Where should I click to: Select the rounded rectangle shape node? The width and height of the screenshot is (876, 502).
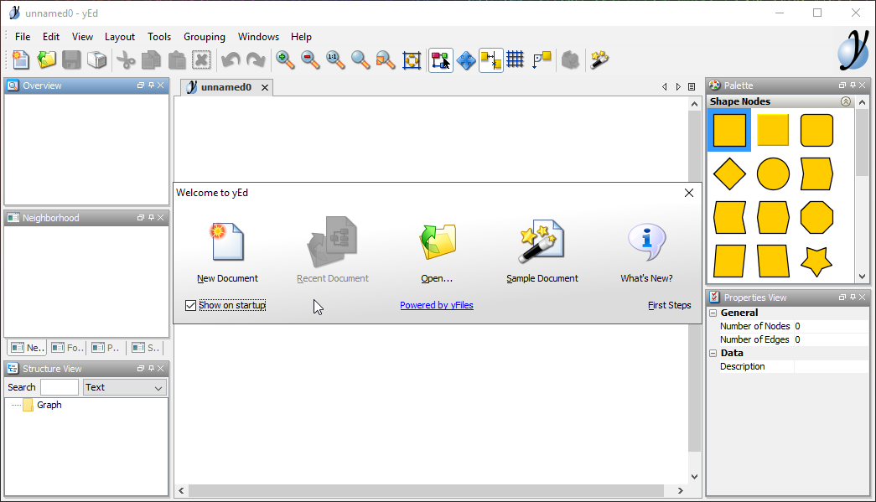coord(816,130)
